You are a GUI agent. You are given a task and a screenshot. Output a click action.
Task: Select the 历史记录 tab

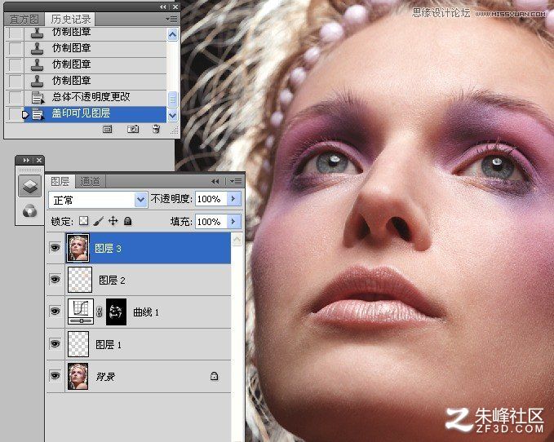click(71, 19)
